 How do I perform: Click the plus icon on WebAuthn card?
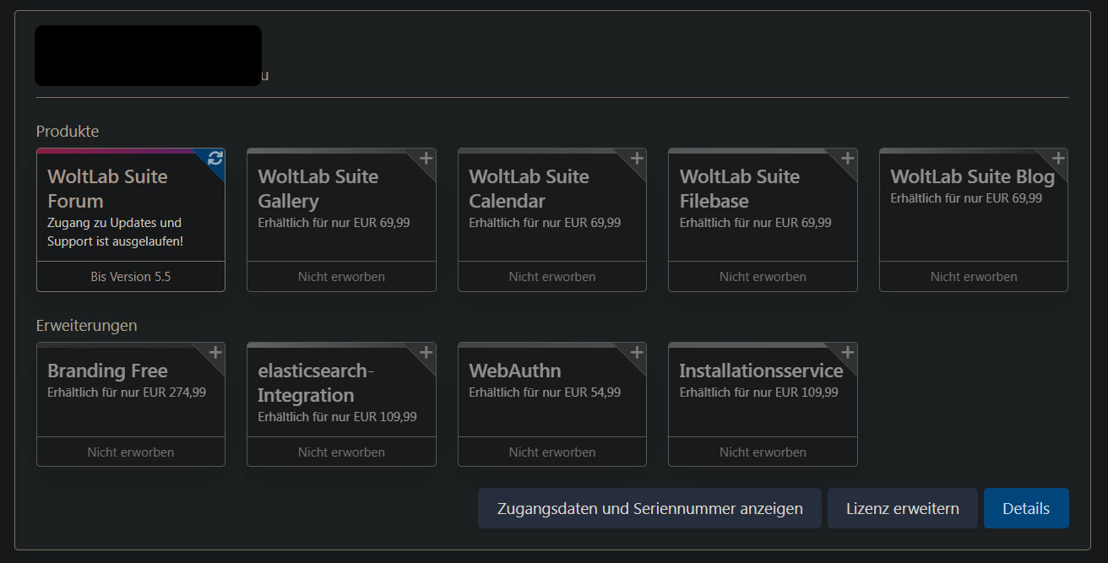point(637,352)
